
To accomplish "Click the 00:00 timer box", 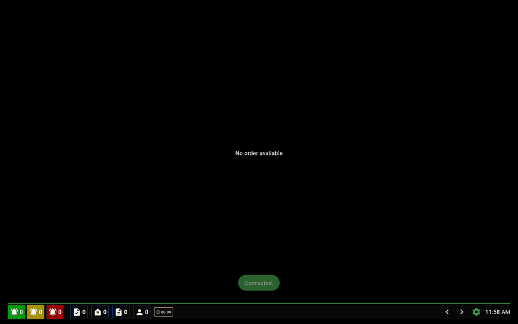I will [x=163, y=312].
